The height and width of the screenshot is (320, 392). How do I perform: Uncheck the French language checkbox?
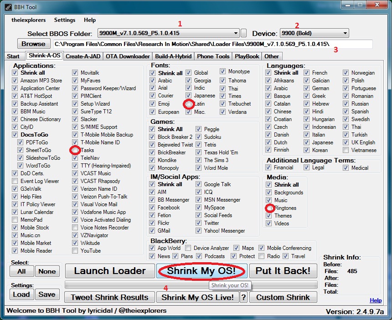pos(306,73)
